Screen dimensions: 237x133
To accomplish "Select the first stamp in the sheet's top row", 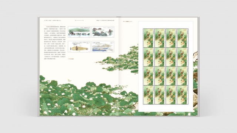I will pyautogui.click(x=148, y=38).
